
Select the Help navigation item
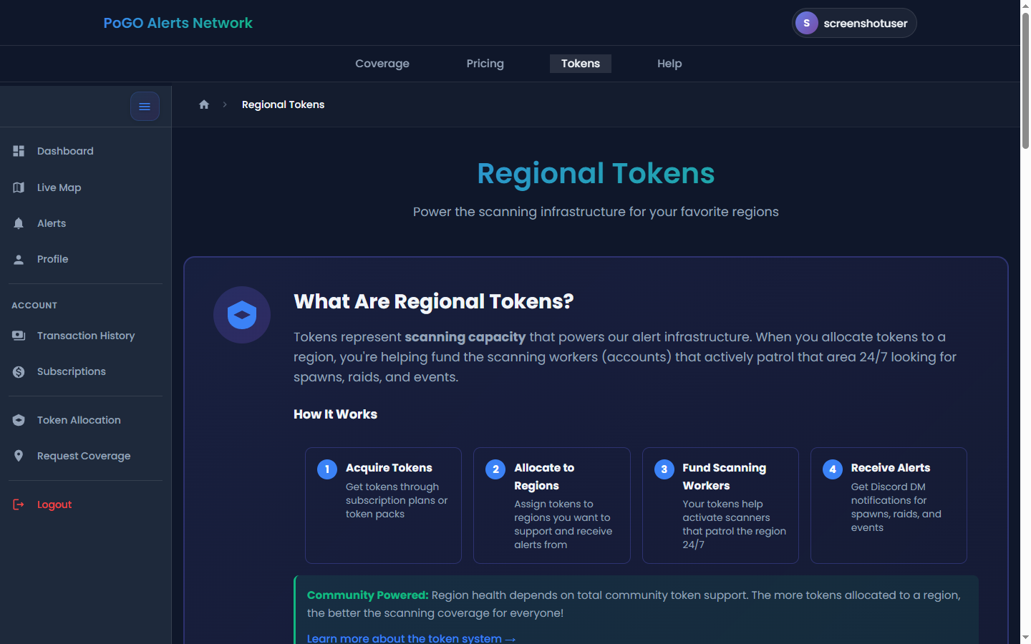669,64
